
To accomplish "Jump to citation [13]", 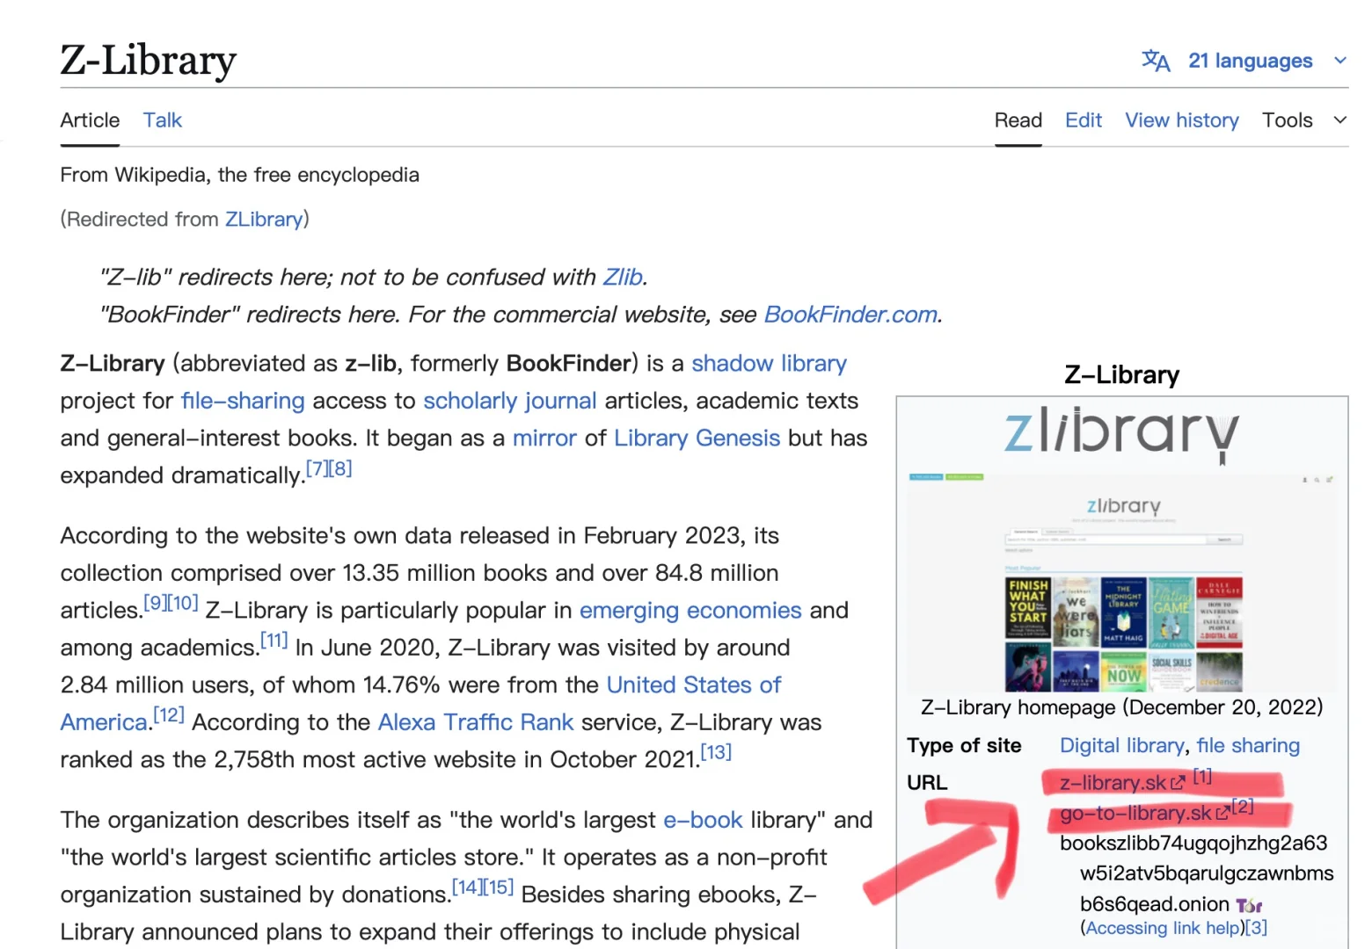I will 716,752.
